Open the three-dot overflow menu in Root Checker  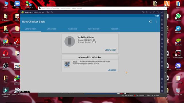[x=156, y=21]
